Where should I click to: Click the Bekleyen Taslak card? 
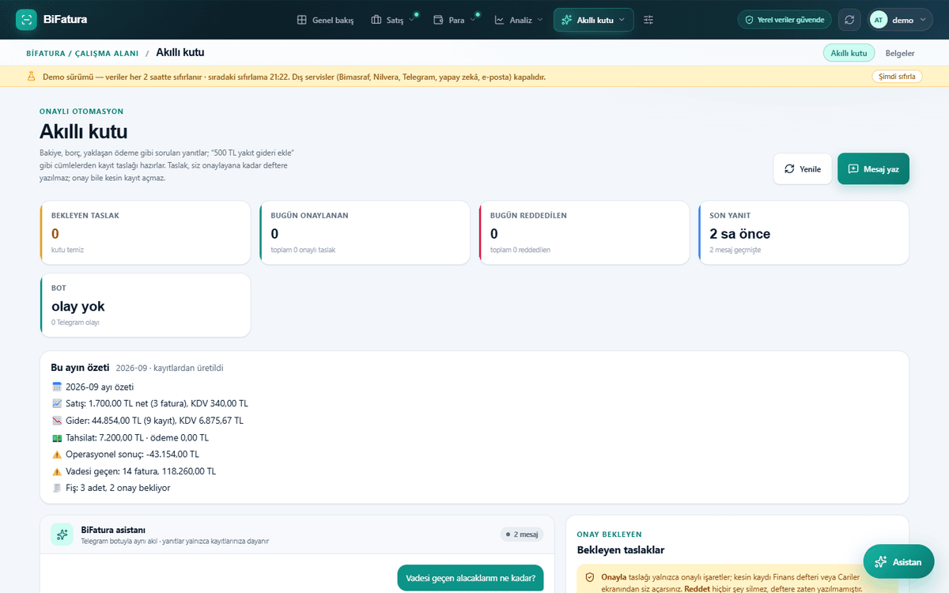[x=146, y=232]
